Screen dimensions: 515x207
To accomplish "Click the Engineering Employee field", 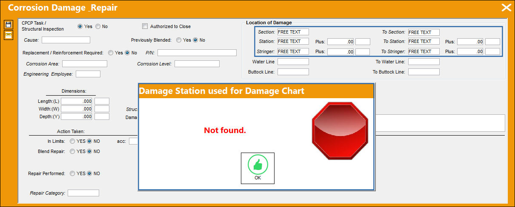I will pyautogui.click(x=88, y=74).
